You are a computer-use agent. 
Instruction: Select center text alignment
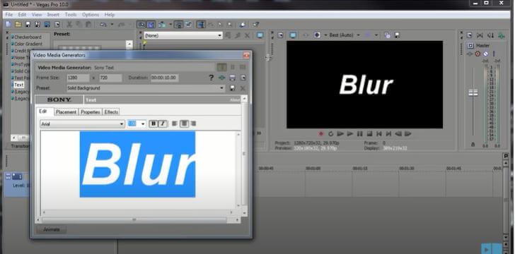184,123
